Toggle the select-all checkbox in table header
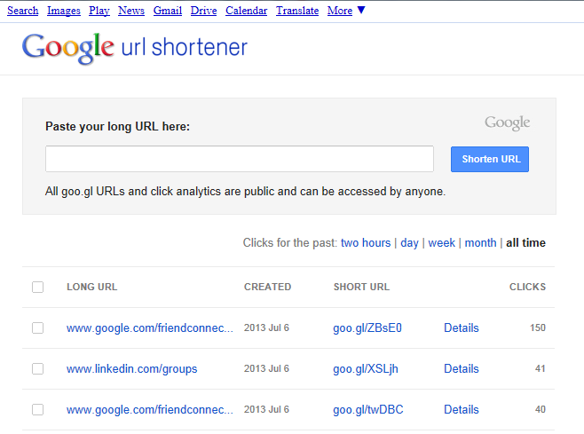 (x=37, y=287)
